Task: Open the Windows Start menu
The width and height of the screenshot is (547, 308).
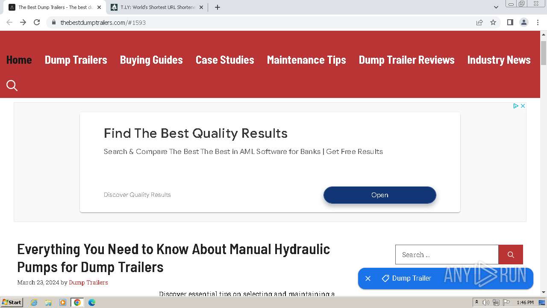Action: pos(12,302)
